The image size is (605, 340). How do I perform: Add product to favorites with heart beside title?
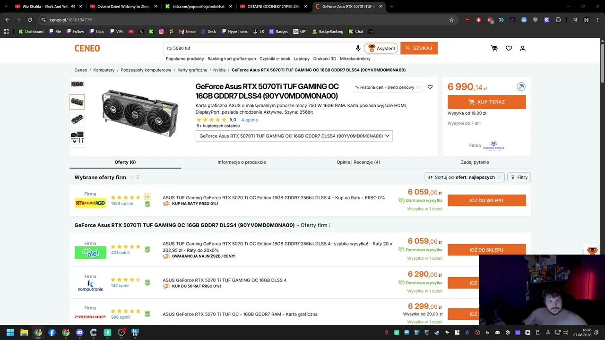(430, 87)
